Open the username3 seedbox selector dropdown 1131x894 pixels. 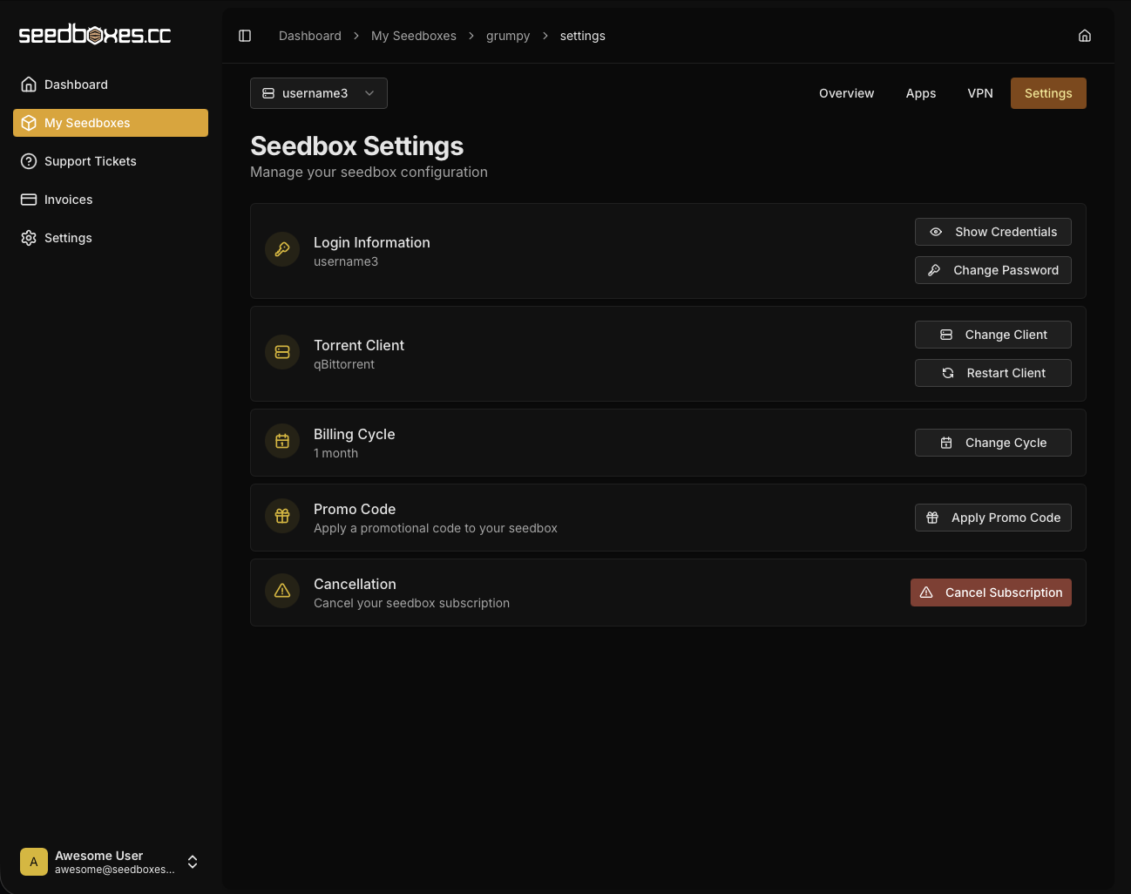318,93
